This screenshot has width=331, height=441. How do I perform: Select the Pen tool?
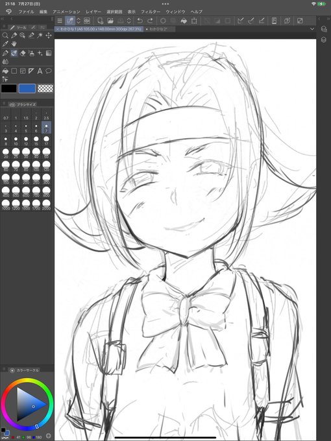pos(5,53)
